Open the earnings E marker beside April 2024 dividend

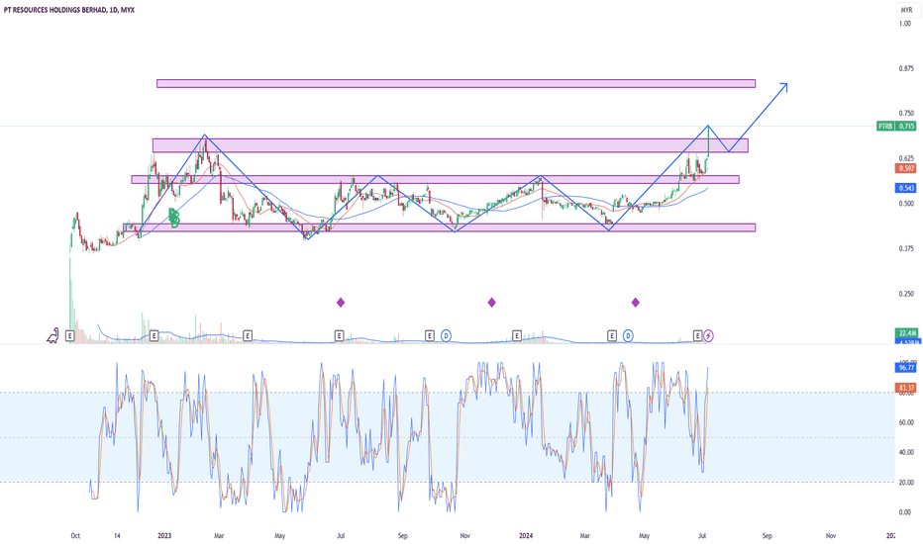pos(612,336)
